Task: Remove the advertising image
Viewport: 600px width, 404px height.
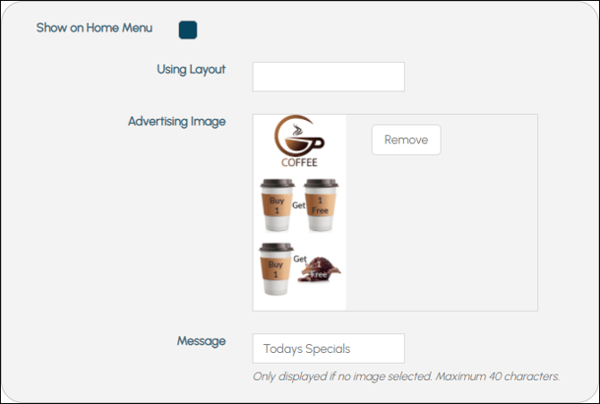Action: tap(406, 140)
